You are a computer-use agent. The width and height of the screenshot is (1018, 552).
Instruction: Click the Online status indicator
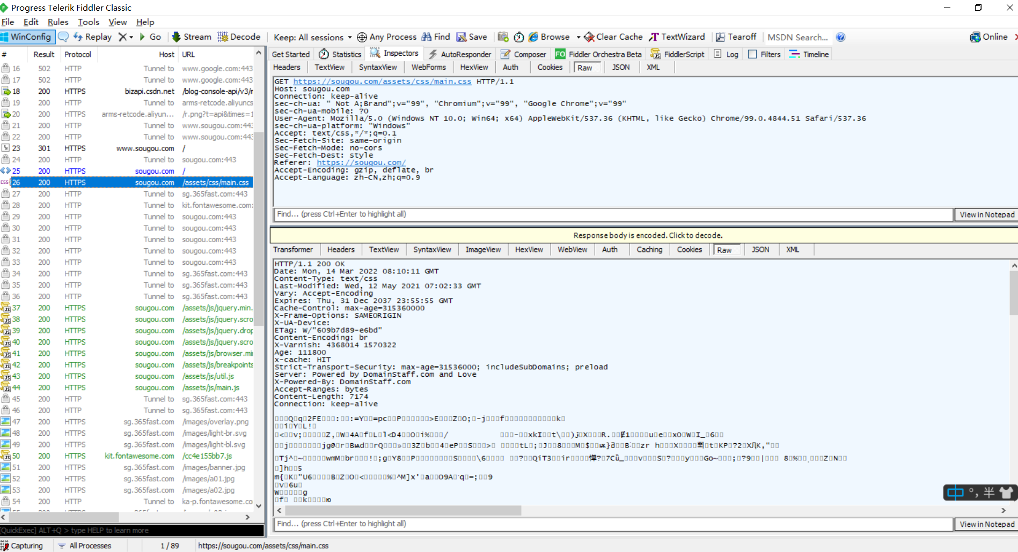pos(988,37)
